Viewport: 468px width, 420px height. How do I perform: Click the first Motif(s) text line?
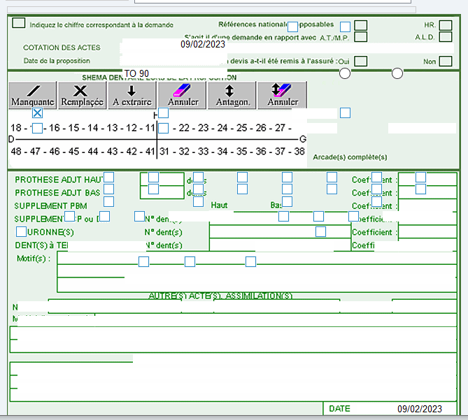pos(257,258)
